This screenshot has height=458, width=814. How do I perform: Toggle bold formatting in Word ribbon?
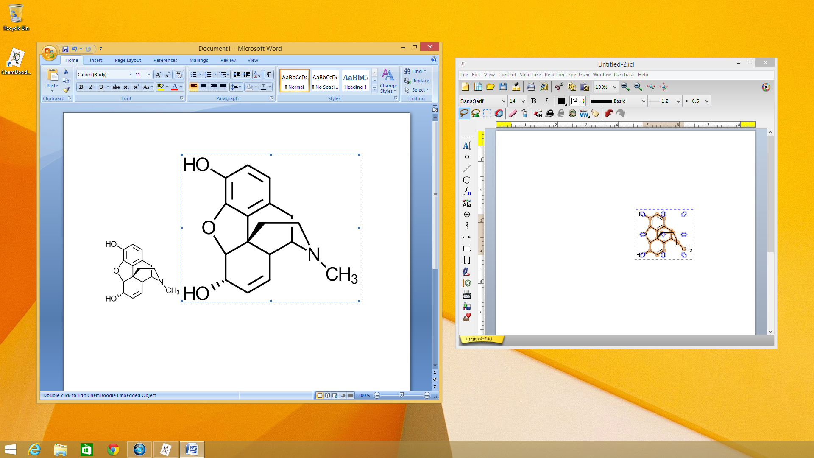point(80,87)
